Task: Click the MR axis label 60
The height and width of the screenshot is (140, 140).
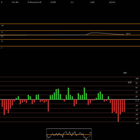Action: coord(137,88)
